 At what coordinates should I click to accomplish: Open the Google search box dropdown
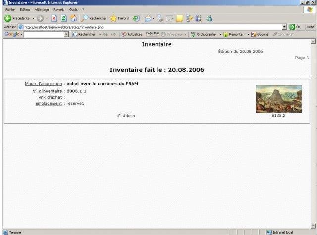(x=66, y=34)
